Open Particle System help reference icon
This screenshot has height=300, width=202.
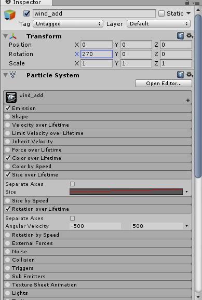pos(180,75)
